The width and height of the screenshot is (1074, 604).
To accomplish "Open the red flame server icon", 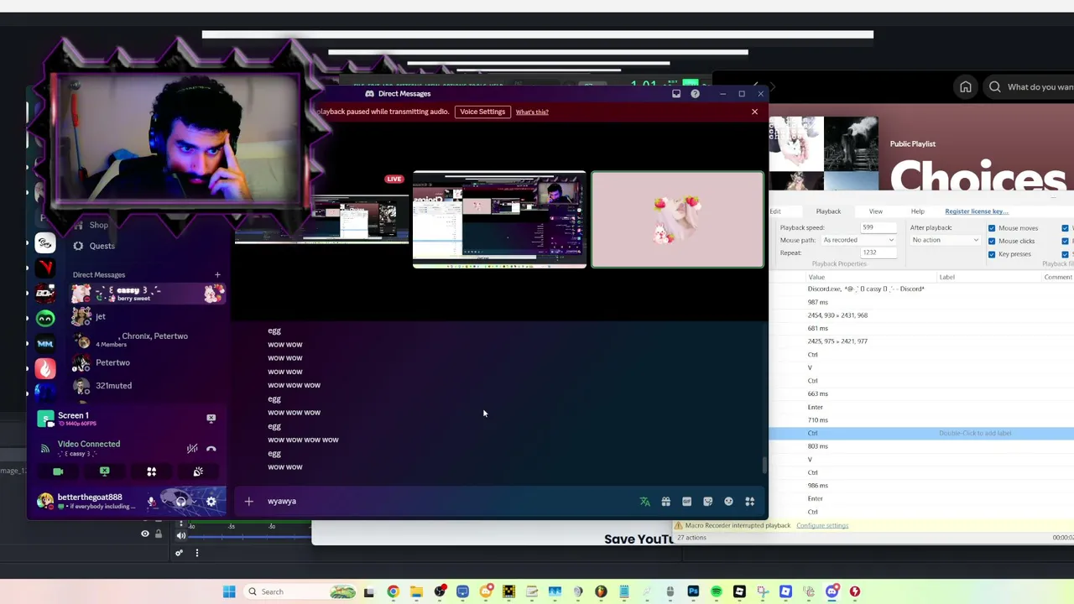I will [45, 368].
